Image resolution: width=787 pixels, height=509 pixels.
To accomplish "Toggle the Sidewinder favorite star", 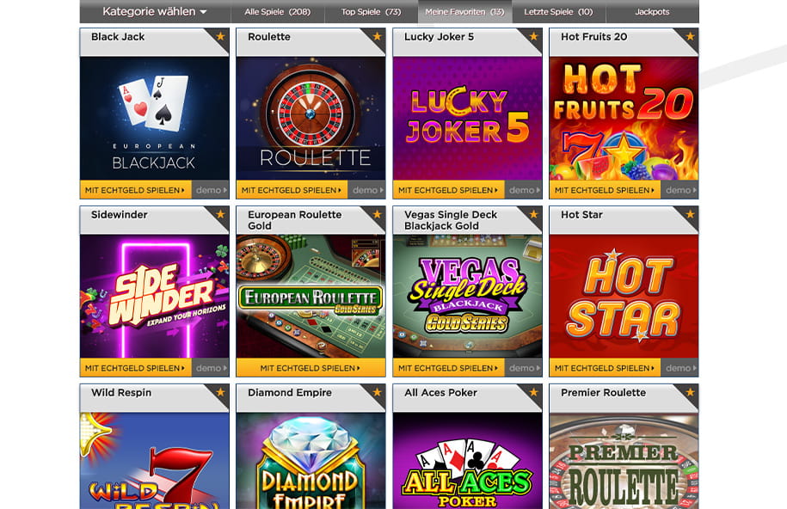I will click(220, 214).
